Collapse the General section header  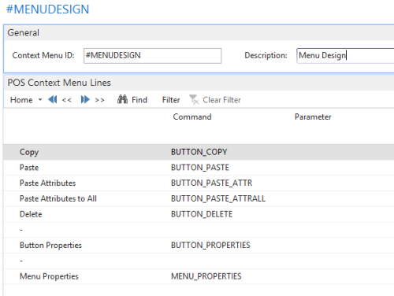click(199, 33)
